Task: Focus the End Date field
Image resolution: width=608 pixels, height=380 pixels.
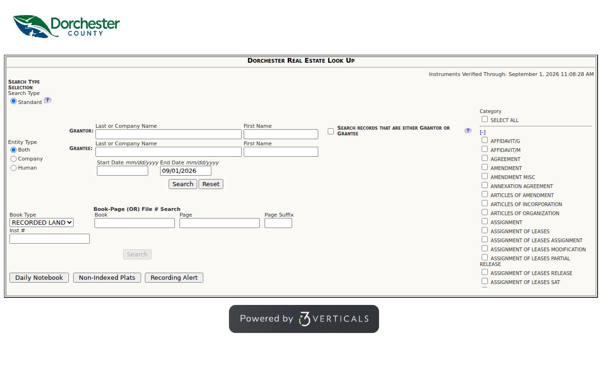Action: (x=186, y=171)
